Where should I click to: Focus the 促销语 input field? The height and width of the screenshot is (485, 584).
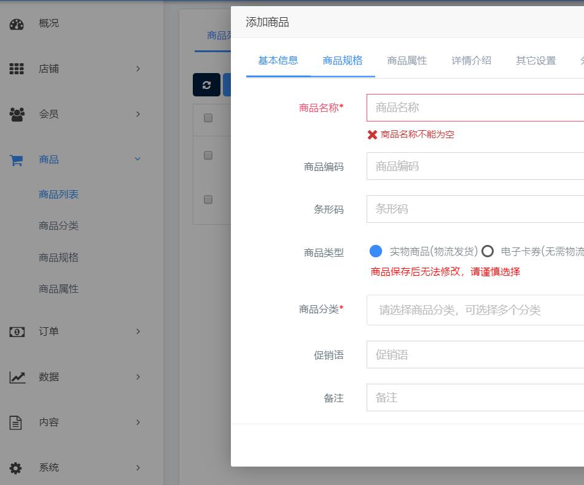[475, 355]
